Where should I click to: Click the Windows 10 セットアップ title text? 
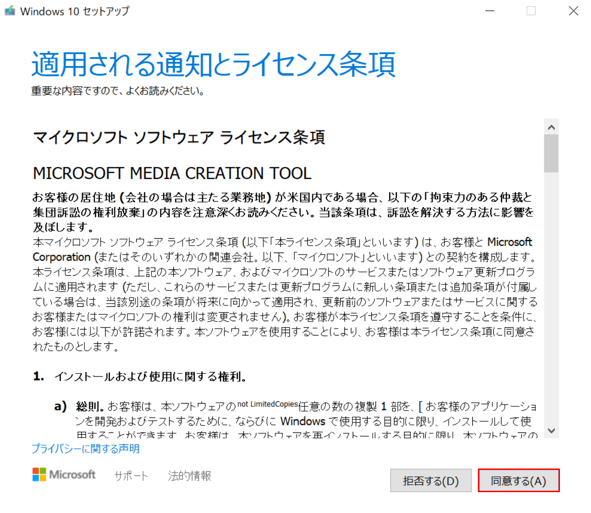coord(75,11)
